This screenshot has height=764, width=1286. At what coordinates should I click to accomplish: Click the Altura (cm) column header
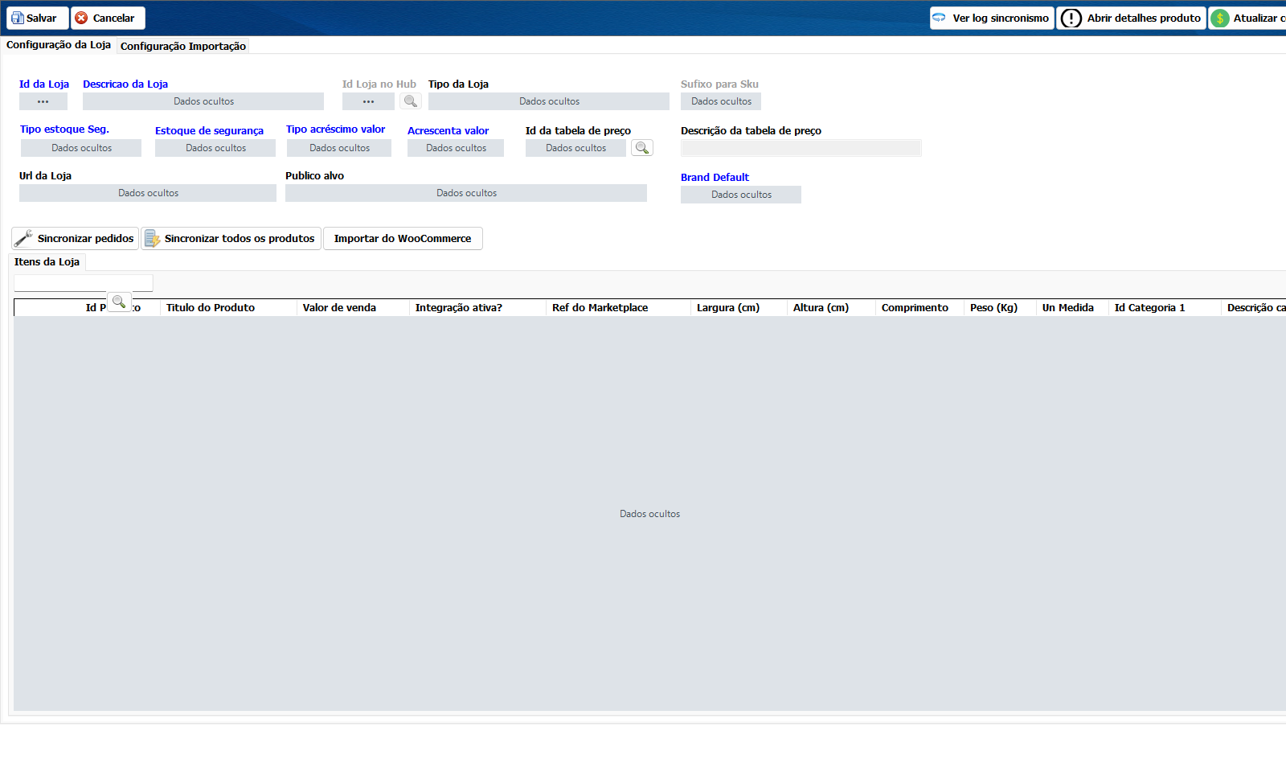831,307
